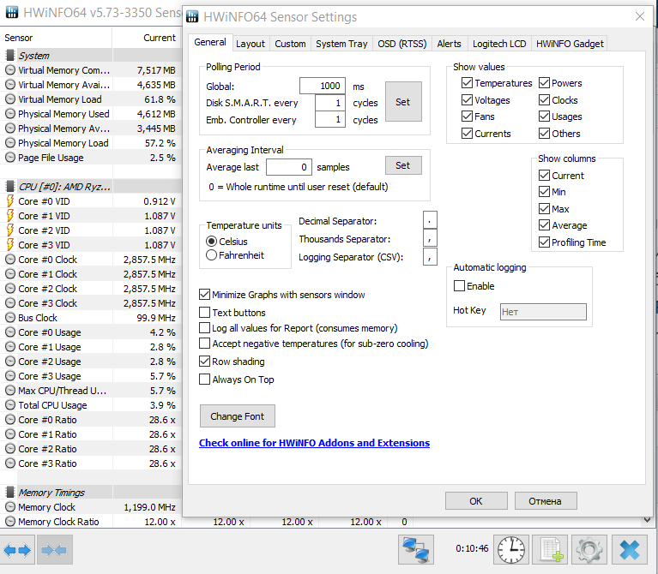Uncheck the Temperatures checkbox
Image resolution: width=658 pixels, height=574 pixels.
467,83
